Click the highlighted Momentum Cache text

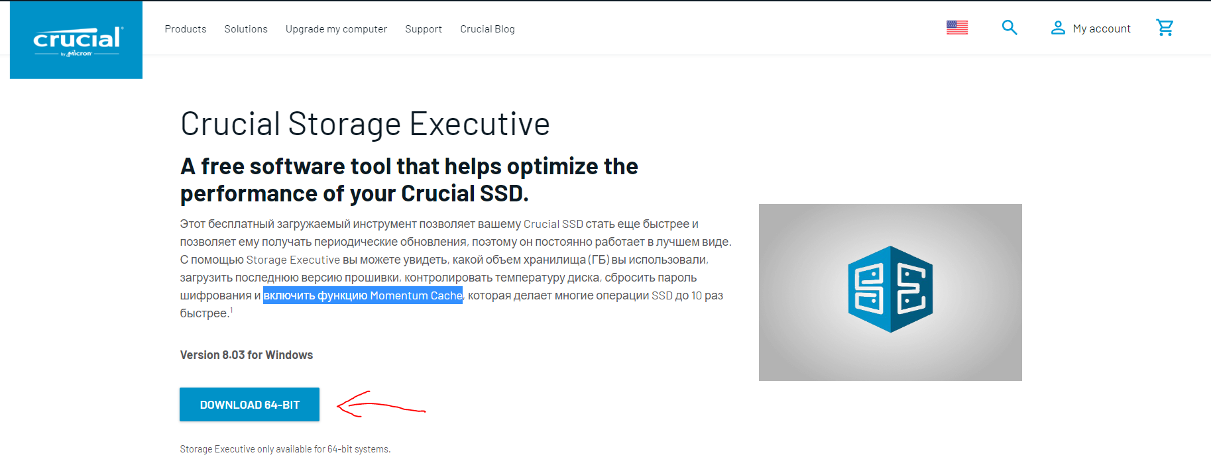pyautogui.click(x=363, y=295)
